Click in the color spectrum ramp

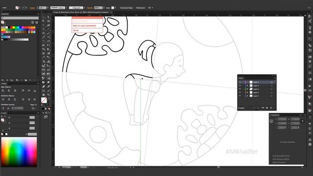point(19,152)
